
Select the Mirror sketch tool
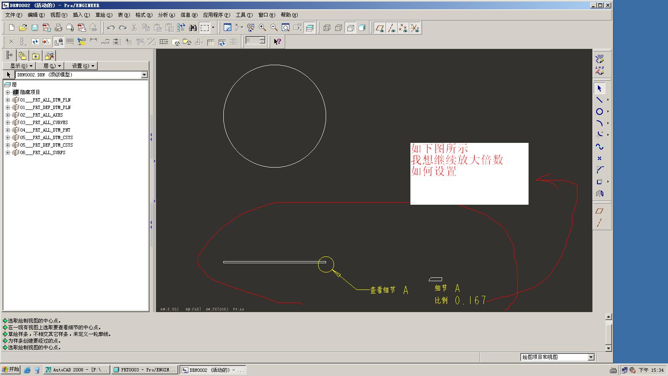coord(600,193)
